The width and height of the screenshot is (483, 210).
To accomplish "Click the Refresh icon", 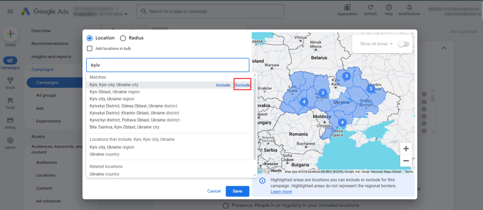I will 370,7.
